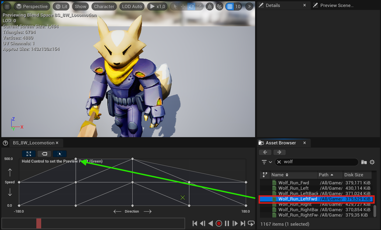
Task: Toggle the loop playback button
Action: pos(251,223)
